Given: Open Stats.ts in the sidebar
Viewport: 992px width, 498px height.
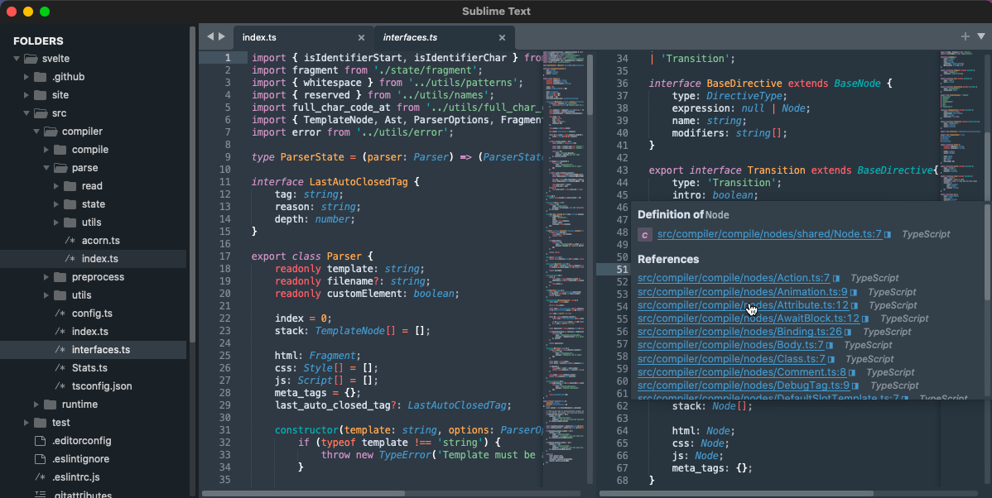Looking at the screenshot, I should click(89, 368).
